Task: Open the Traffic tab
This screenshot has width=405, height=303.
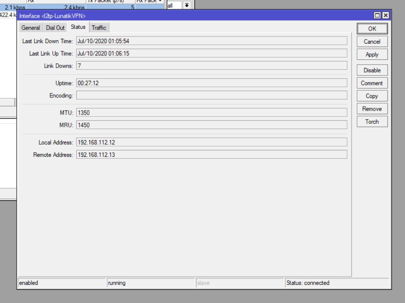Action: point(99,28)
